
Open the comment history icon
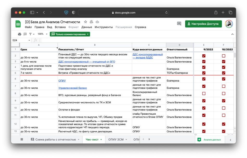click(179, 24)
